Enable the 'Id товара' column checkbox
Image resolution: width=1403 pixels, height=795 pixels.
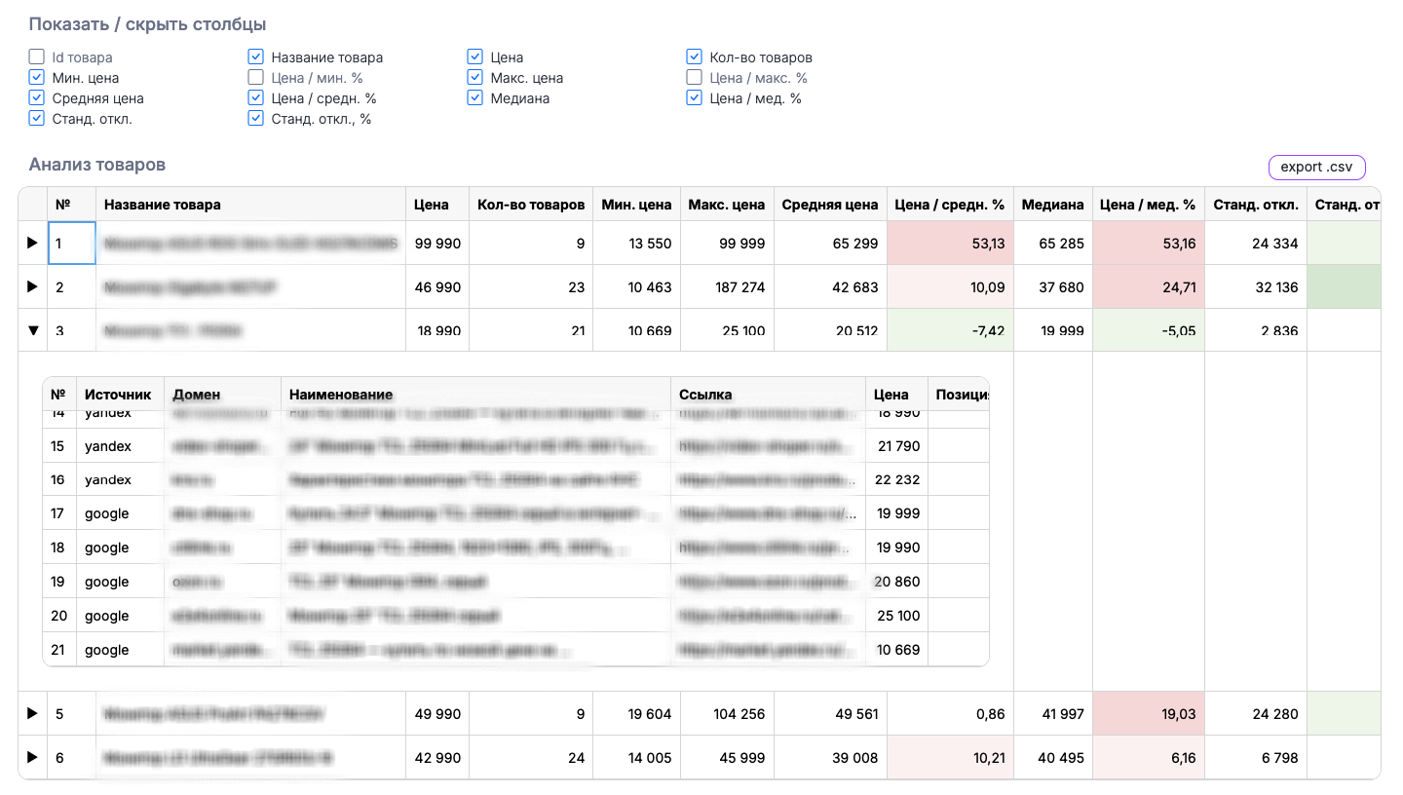click(x=37, y=57)
